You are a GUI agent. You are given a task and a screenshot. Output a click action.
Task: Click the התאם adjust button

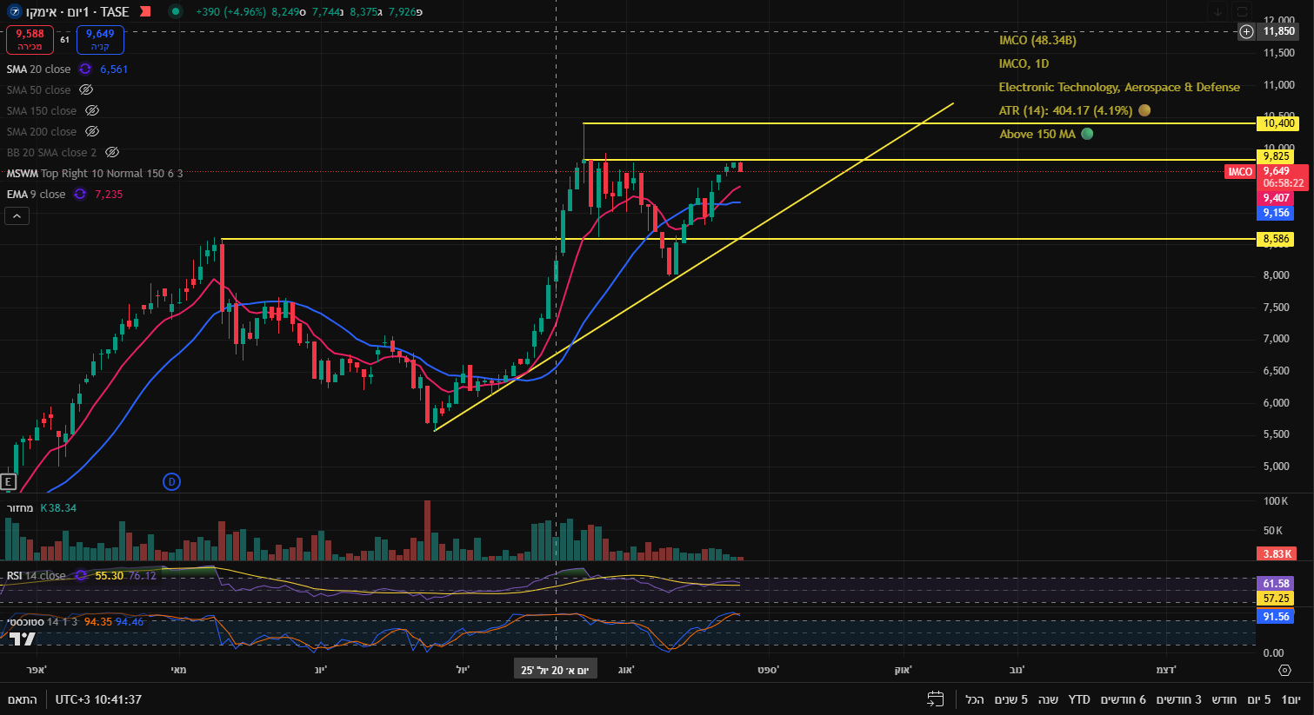23,699
